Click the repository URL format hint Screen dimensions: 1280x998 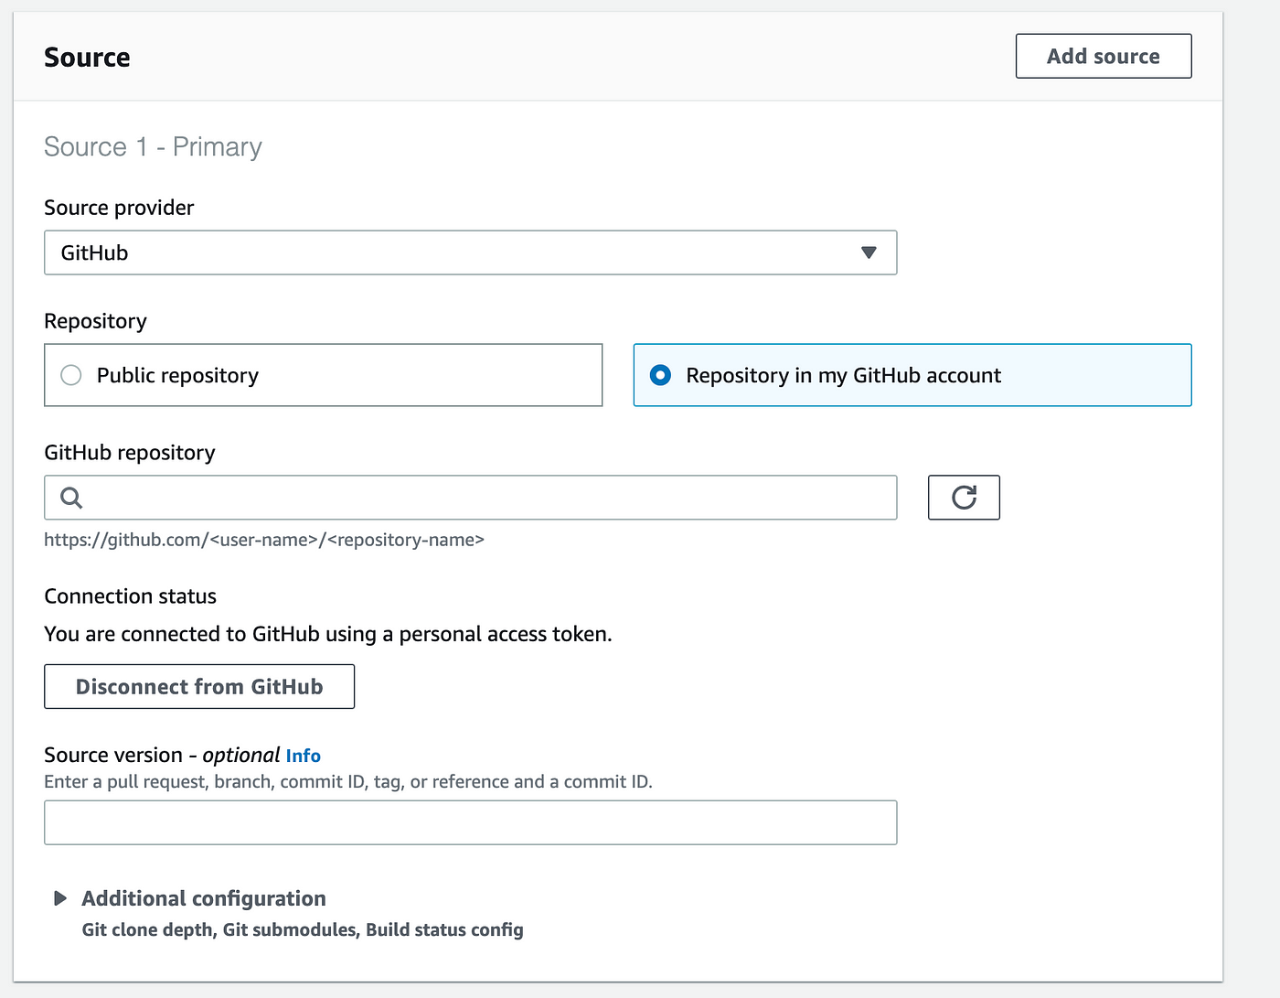264,540
